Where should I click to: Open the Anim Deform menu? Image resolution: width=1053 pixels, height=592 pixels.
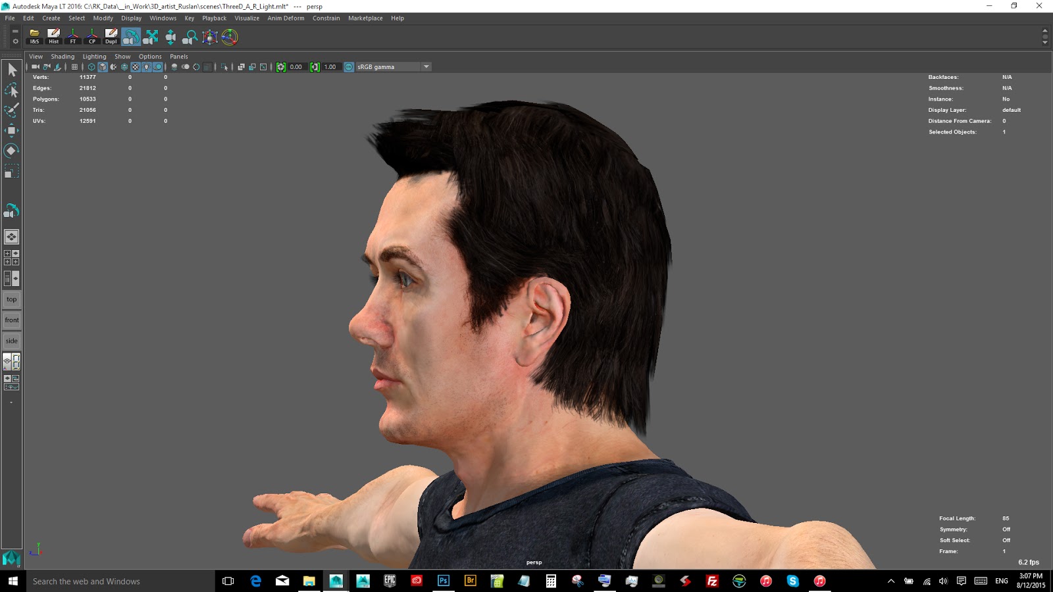[x=285, y=18]
